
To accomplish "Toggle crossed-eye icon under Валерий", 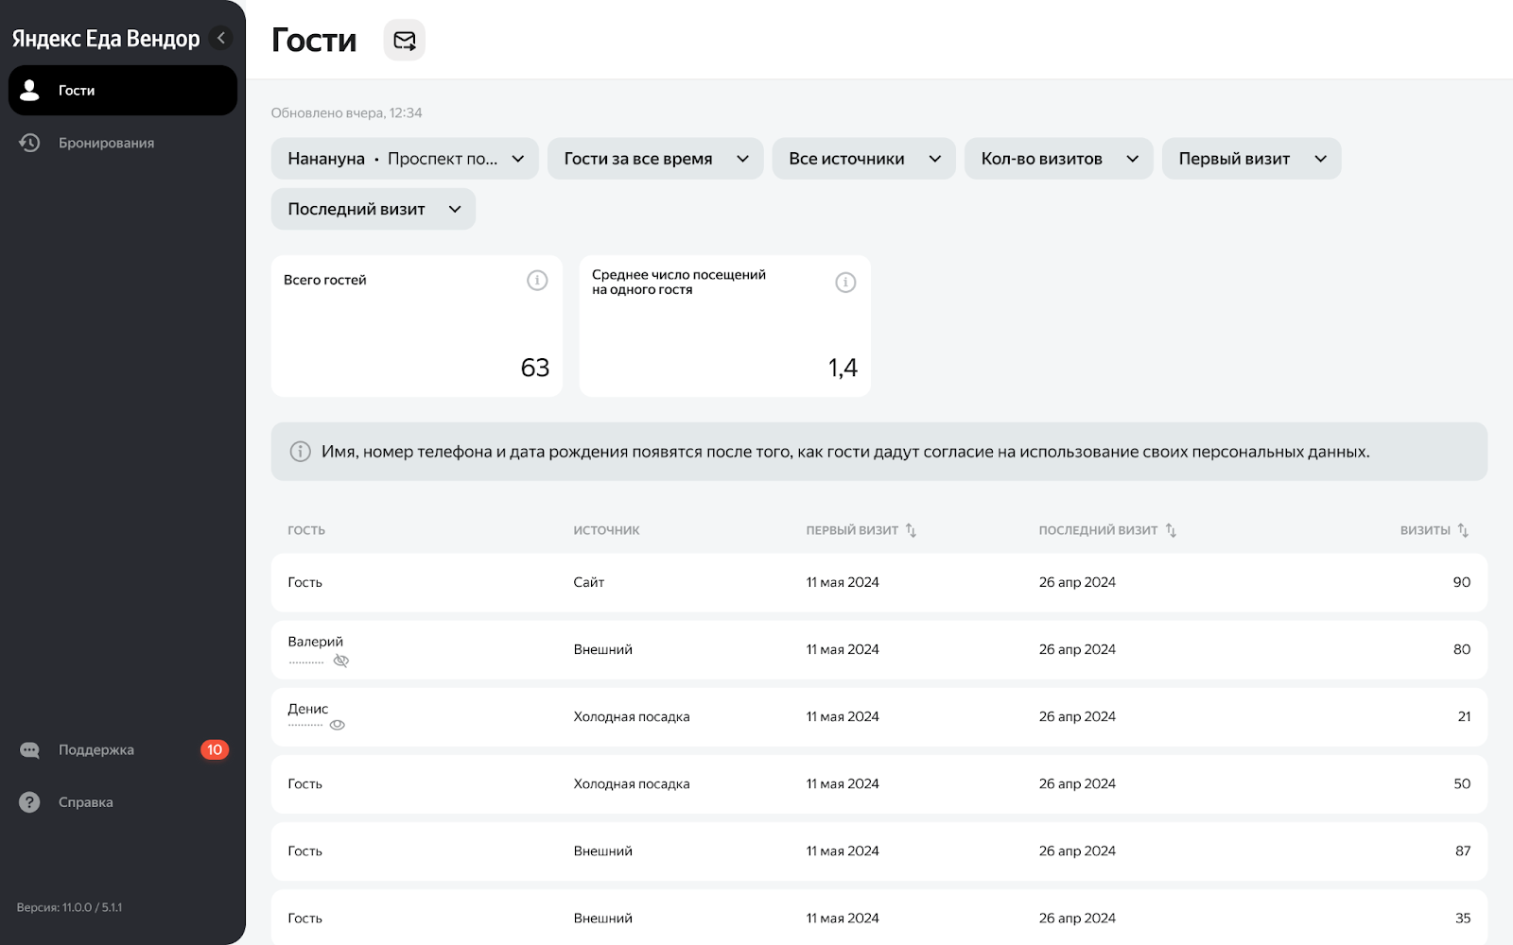I will 341,661.
